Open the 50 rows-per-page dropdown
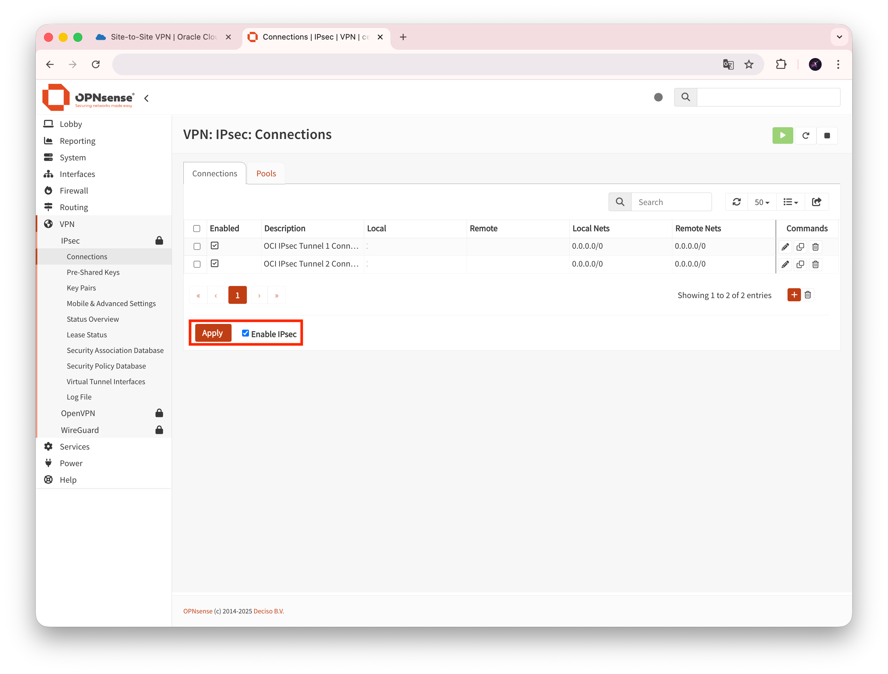 (x=762, y=202)
